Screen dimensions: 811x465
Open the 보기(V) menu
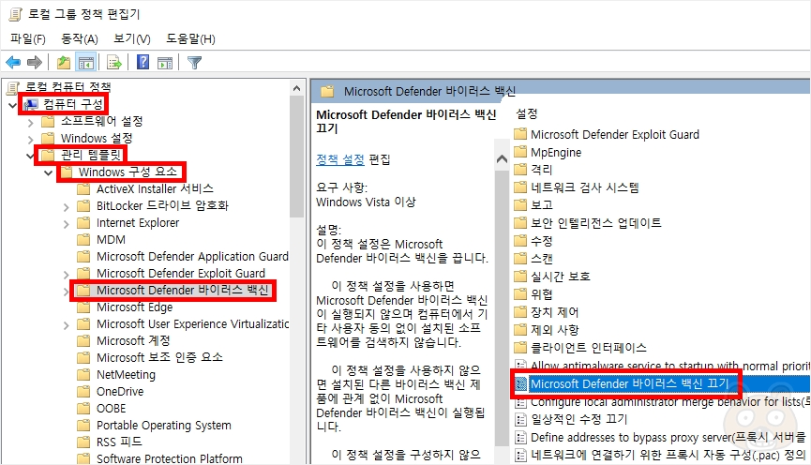pos(132,38)
